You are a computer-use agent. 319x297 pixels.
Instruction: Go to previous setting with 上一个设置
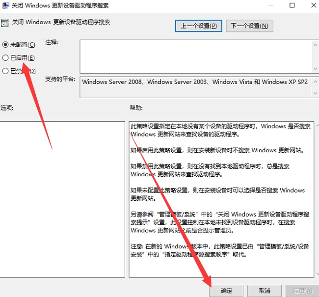[x=198, y=26]
